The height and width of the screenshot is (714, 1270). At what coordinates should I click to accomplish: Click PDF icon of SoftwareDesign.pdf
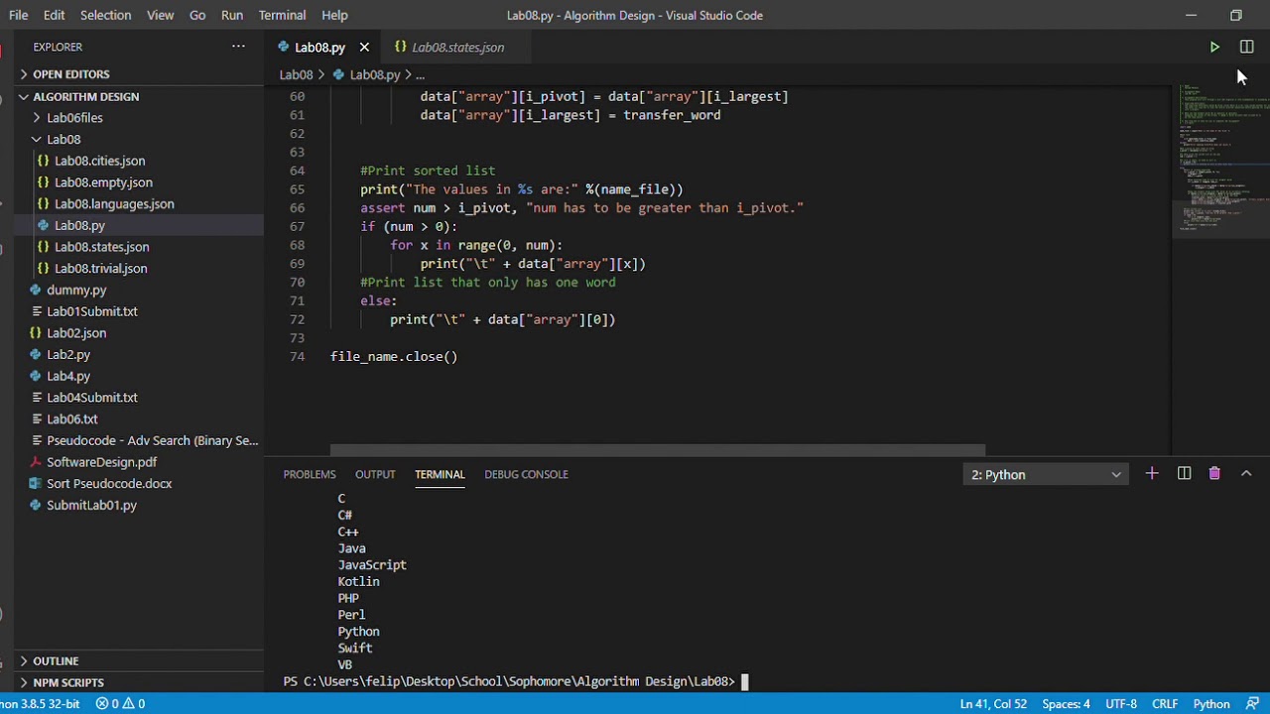coord(36,462)
